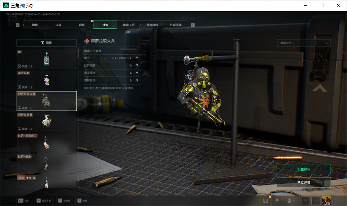Add a teammate in second empty slot
Viewport: 347px width, 206px height.
tap(316, 201)
